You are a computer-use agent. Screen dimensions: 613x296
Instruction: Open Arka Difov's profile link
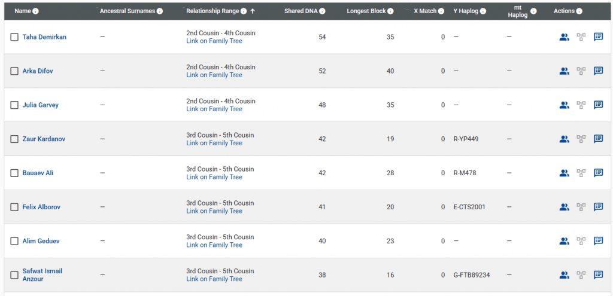point(38,71)
